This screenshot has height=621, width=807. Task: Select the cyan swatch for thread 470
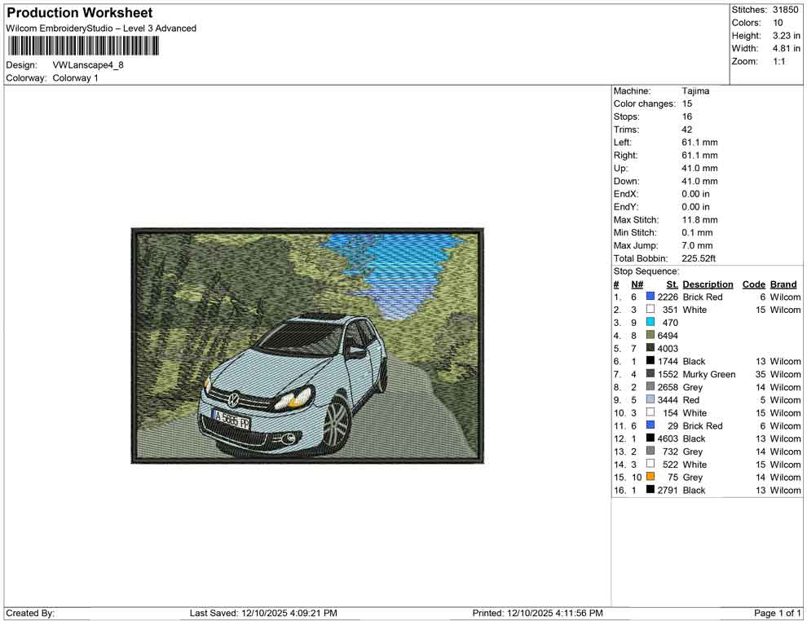[x=649, y=323]
